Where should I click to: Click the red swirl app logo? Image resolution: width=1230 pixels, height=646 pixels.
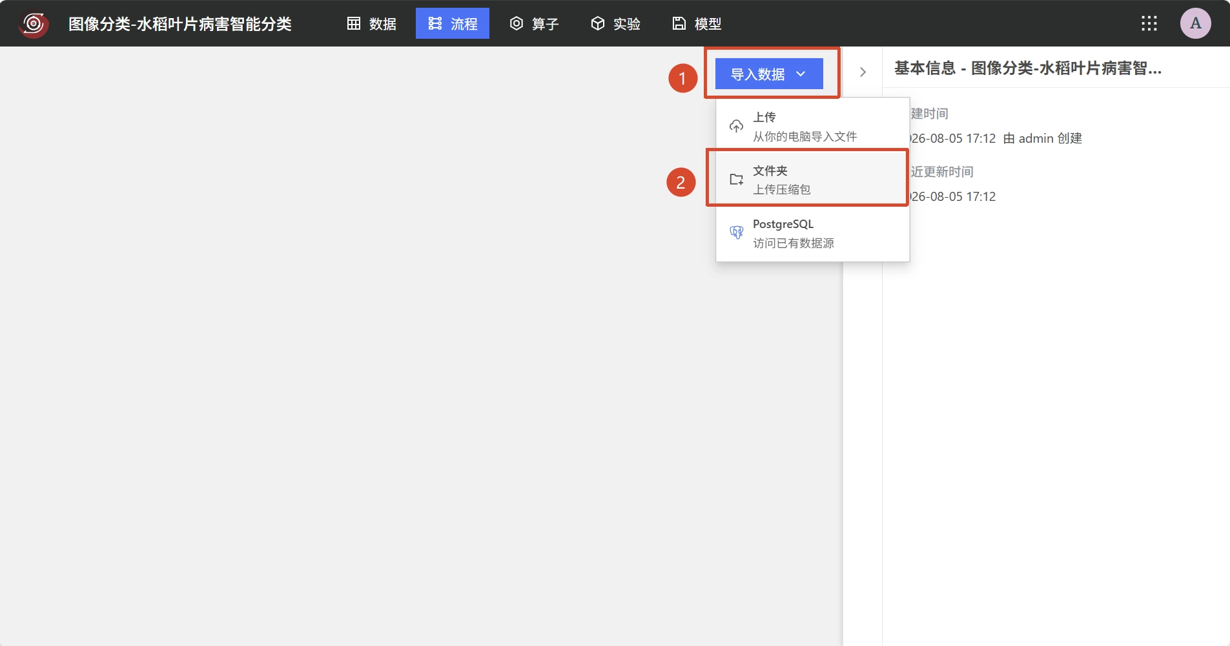click(34, 24)
